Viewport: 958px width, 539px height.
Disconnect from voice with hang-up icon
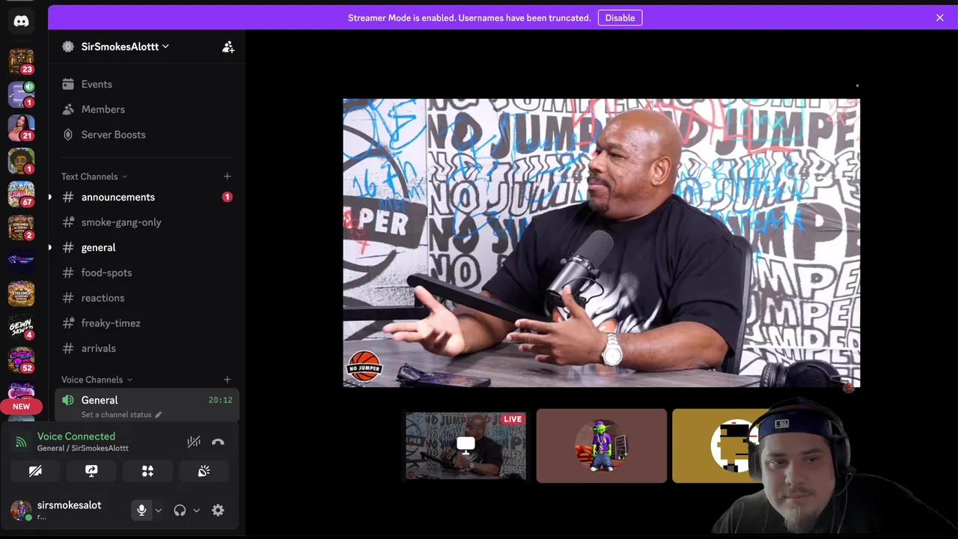(218, 442)
